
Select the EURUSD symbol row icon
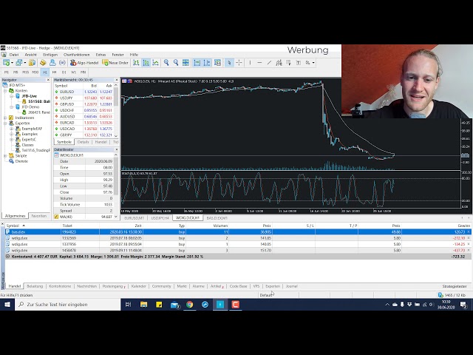(x=57, y=92)
